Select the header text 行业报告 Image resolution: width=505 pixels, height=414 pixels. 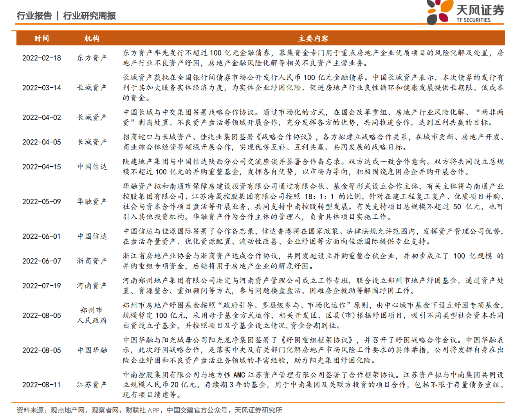click(34, 16)
